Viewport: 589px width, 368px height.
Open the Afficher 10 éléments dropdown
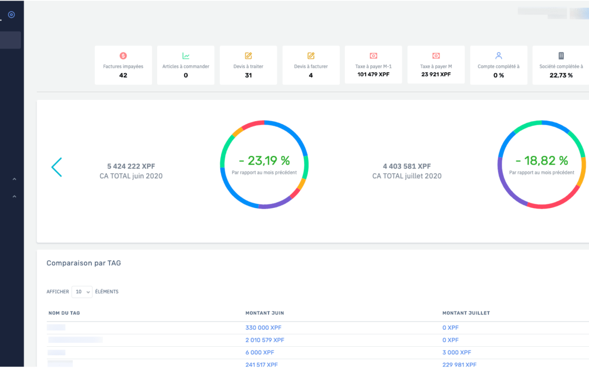point(82,292)
